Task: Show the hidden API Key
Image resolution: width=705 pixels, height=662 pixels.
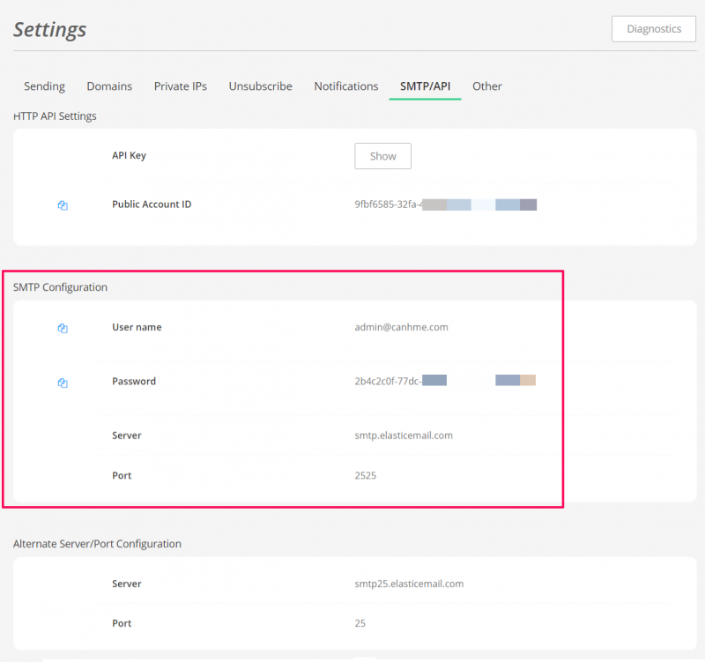Action: coord(382,156)
